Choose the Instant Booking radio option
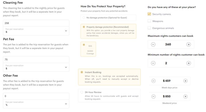This screenshot has width=206, height=112. pos(82,72)
